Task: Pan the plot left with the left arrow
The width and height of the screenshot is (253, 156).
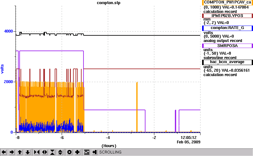Action: coord(4,152)
